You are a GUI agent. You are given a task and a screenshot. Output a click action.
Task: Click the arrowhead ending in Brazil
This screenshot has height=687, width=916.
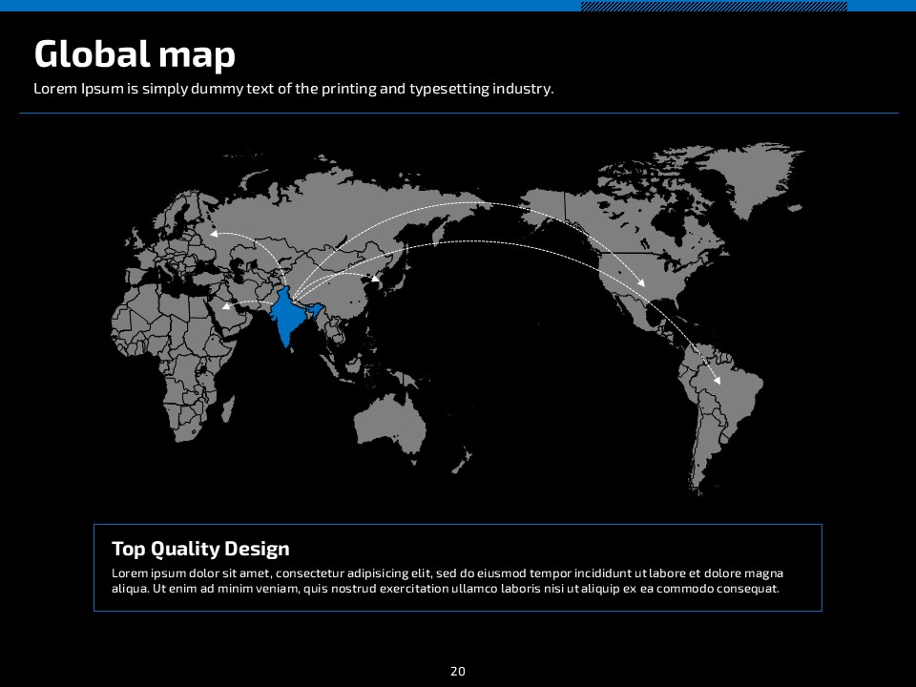[x=718, y=381]
